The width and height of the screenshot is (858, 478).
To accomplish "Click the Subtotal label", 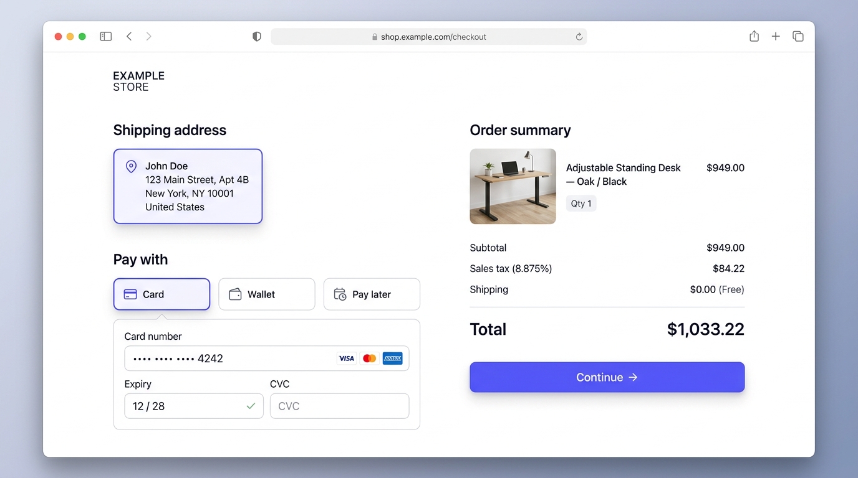I will pyautogui.click(x=488, y=248).
